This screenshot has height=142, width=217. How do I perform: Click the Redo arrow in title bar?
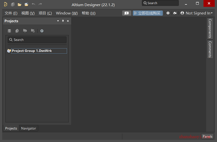pos(40,4)
